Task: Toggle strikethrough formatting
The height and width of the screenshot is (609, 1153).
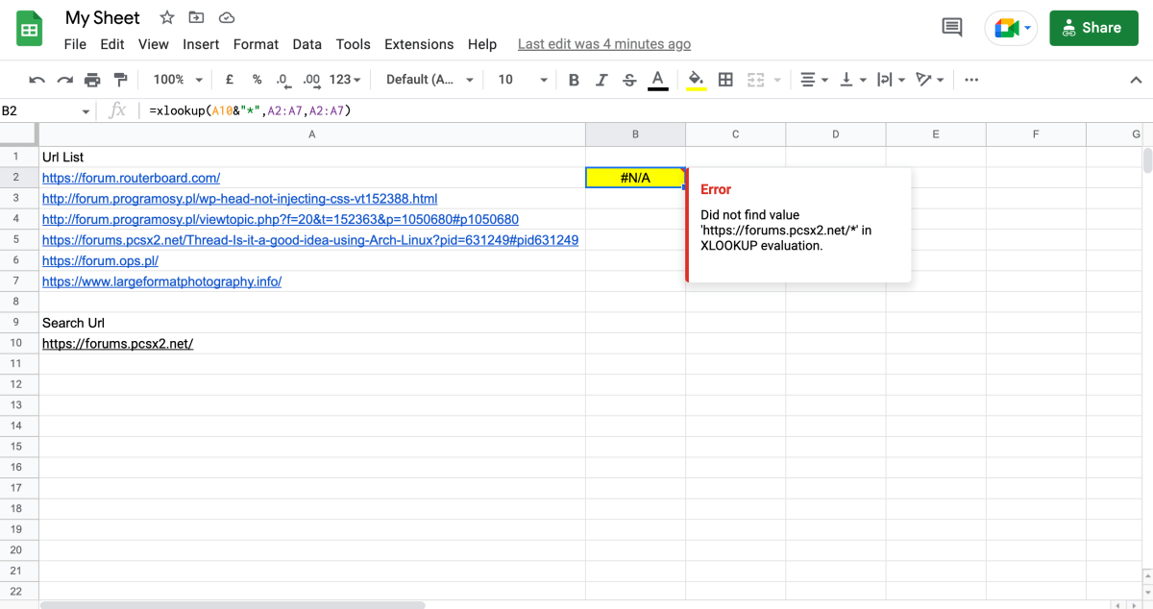Action: point(629,80)
